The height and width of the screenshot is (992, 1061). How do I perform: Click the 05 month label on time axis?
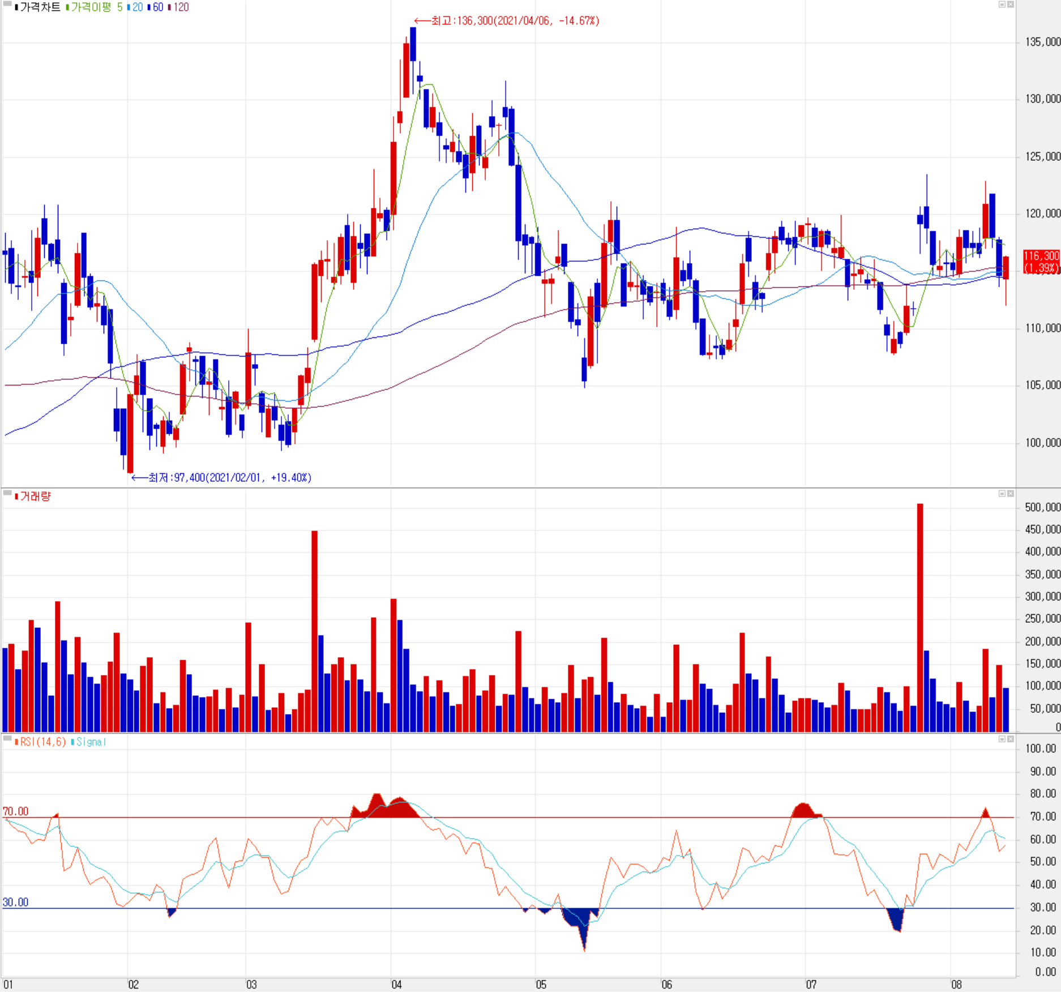point(541,985)
